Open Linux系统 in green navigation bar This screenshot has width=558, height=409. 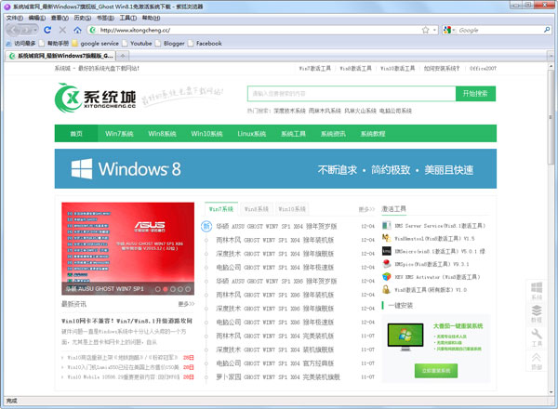point(252,133)
